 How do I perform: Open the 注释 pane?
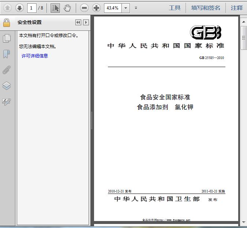click(x=237, y=8)
